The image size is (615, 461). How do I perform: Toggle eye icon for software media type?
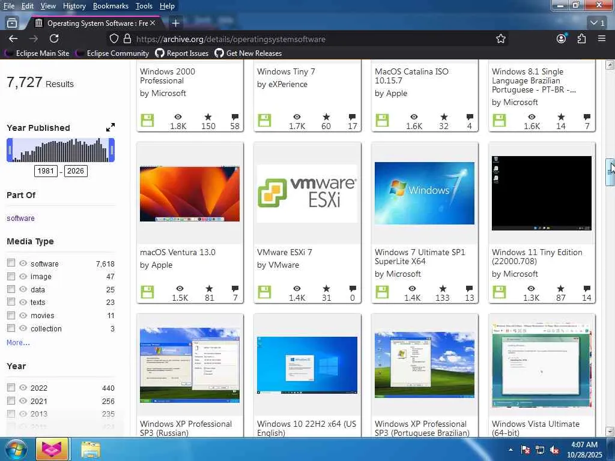(x=23, y=263)
